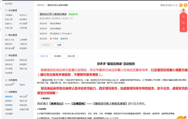Open 极速退款 in the sidebar
Screen dimensions: 188x119
[23, 48]
